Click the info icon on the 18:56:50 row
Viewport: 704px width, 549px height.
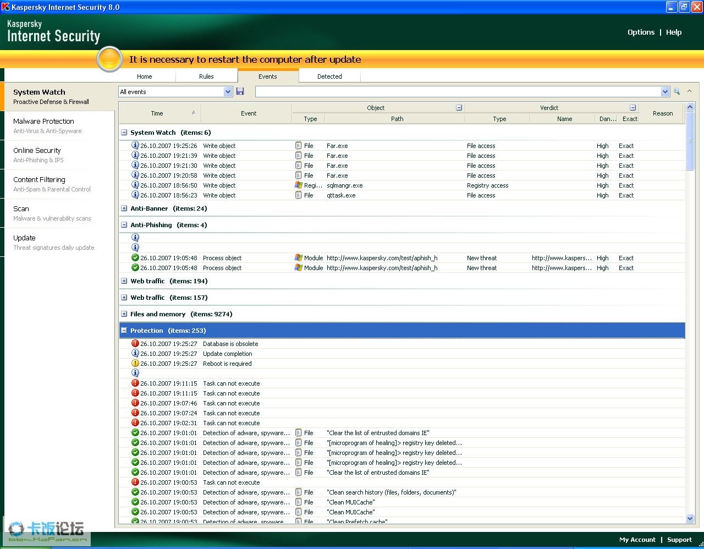pos(135,185)
